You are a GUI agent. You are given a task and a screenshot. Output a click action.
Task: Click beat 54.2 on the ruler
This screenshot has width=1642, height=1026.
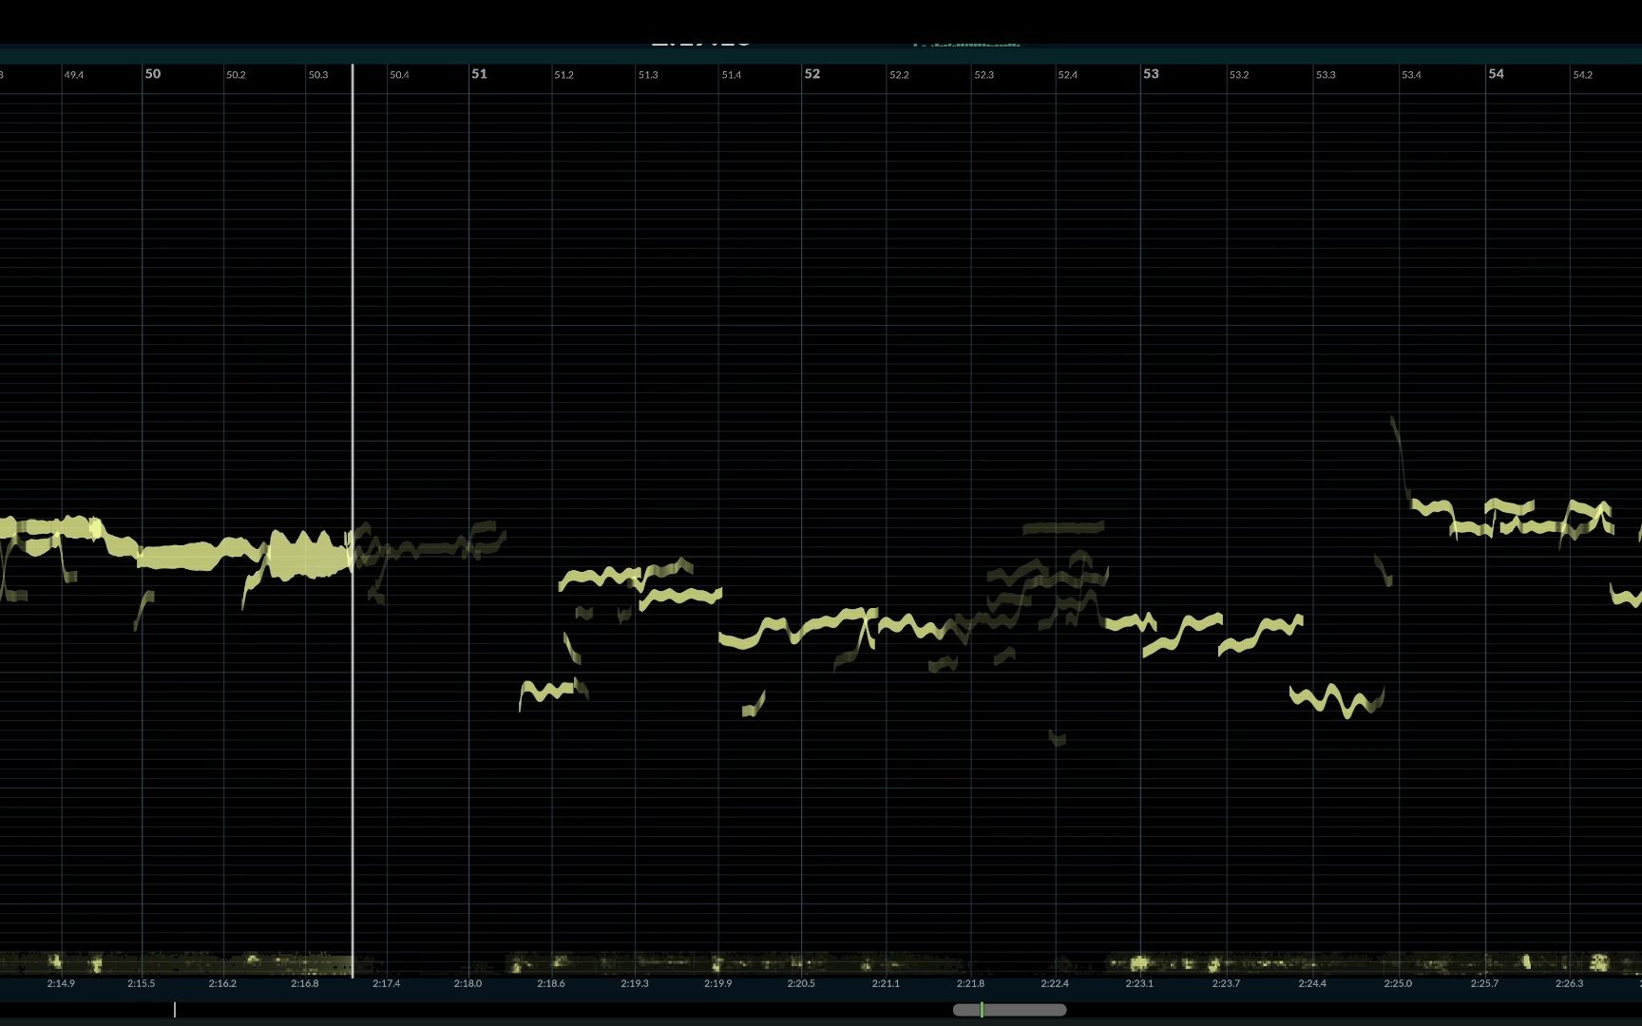[x=1583, y=75]
